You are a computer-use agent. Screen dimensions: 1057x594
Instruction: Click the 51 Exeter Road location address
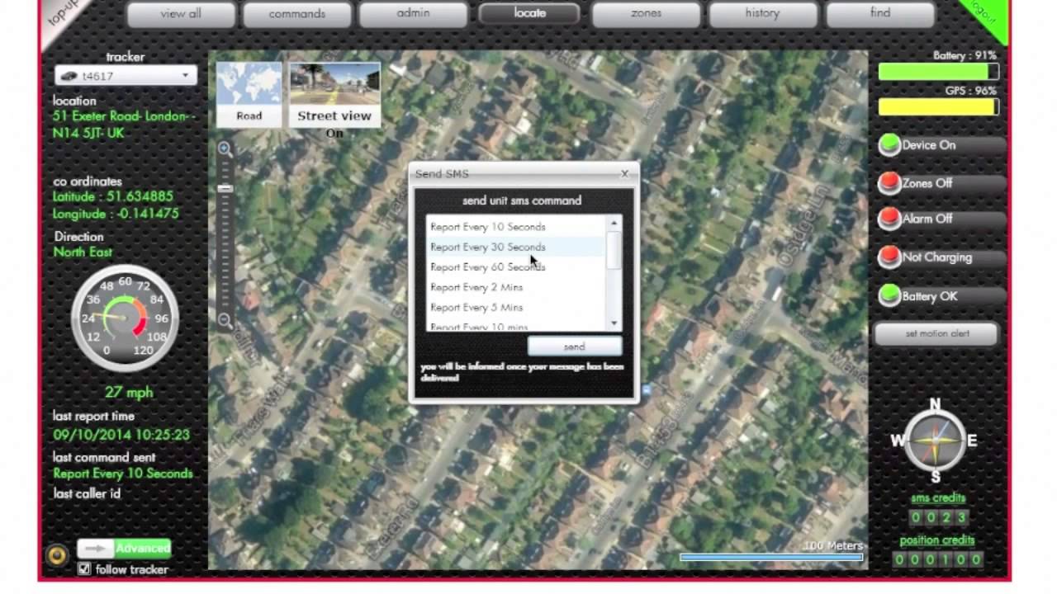pos(124,125)
